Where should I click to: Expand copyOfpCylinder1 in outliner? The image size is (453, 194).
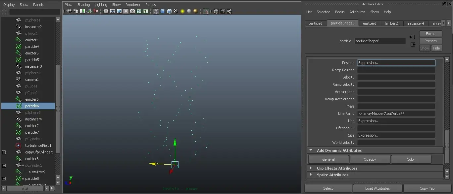(4, 152)
